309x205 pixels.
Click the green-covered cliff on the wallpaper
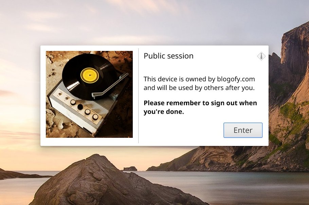(290, 118)
